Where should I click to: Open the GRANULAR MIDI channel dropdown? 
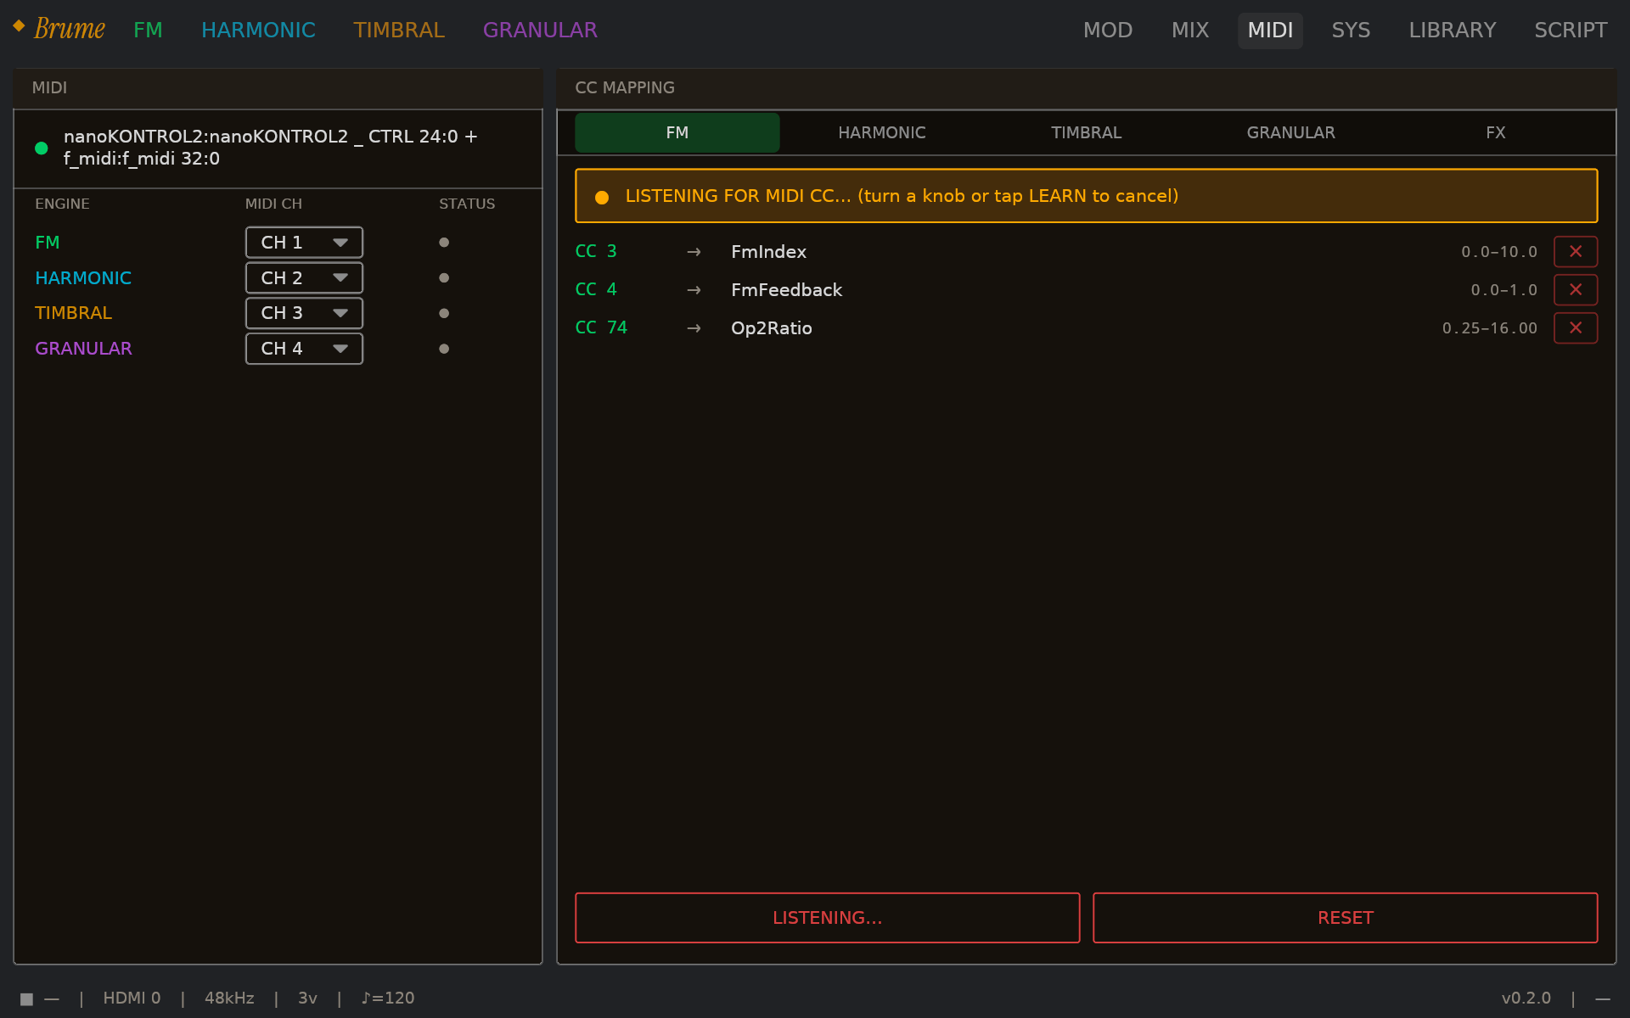pos(304,349)
